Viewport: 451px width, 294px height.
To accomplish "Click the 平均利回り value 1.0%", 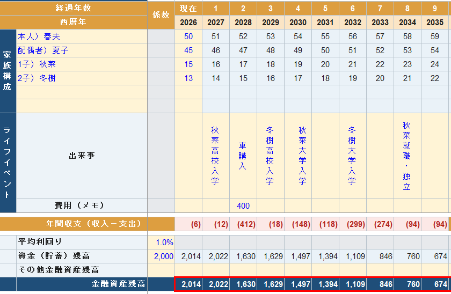I will (x=161, y=242).
